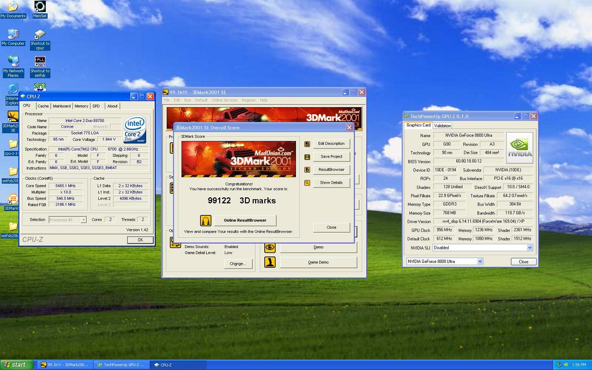Click the GPU-Z title bar icon

[x=407, y=116]
